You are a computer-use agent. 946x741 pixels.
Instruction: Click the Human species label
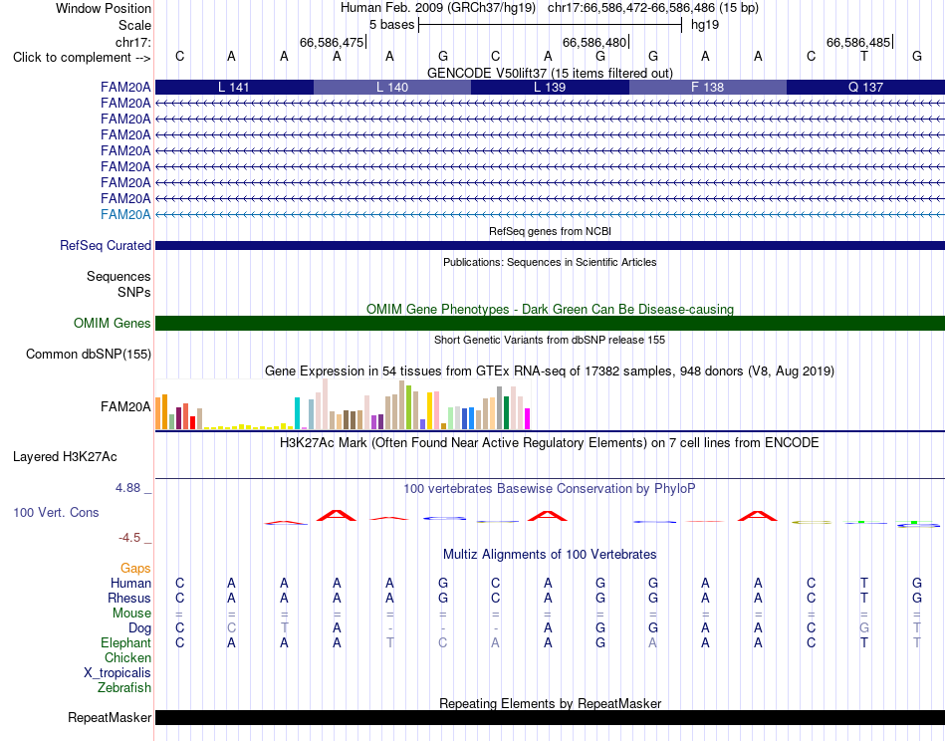click(130, 583)
